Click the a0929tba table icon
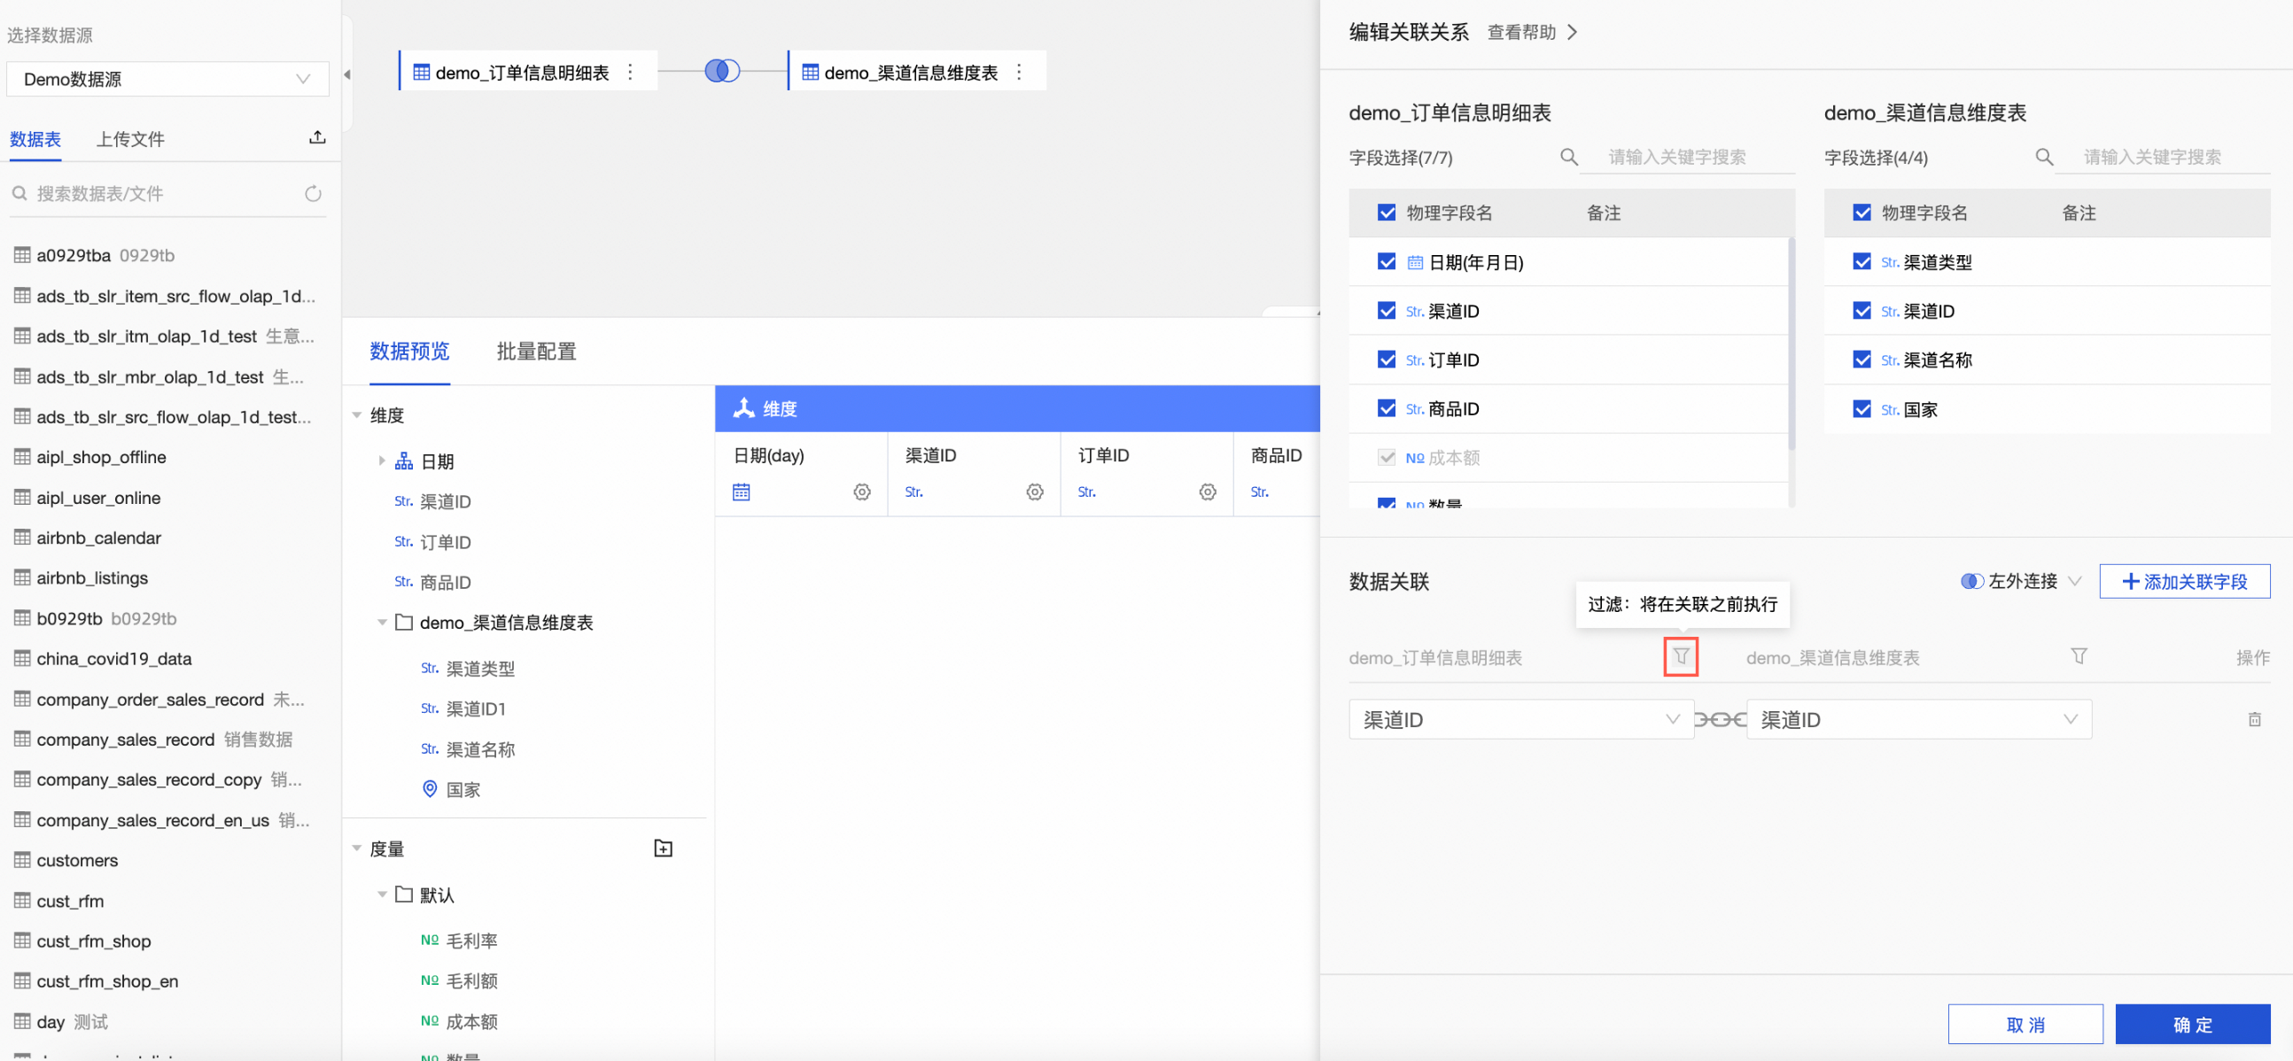This screenshot has height=1061, width=2293. [x=22, y=255]
